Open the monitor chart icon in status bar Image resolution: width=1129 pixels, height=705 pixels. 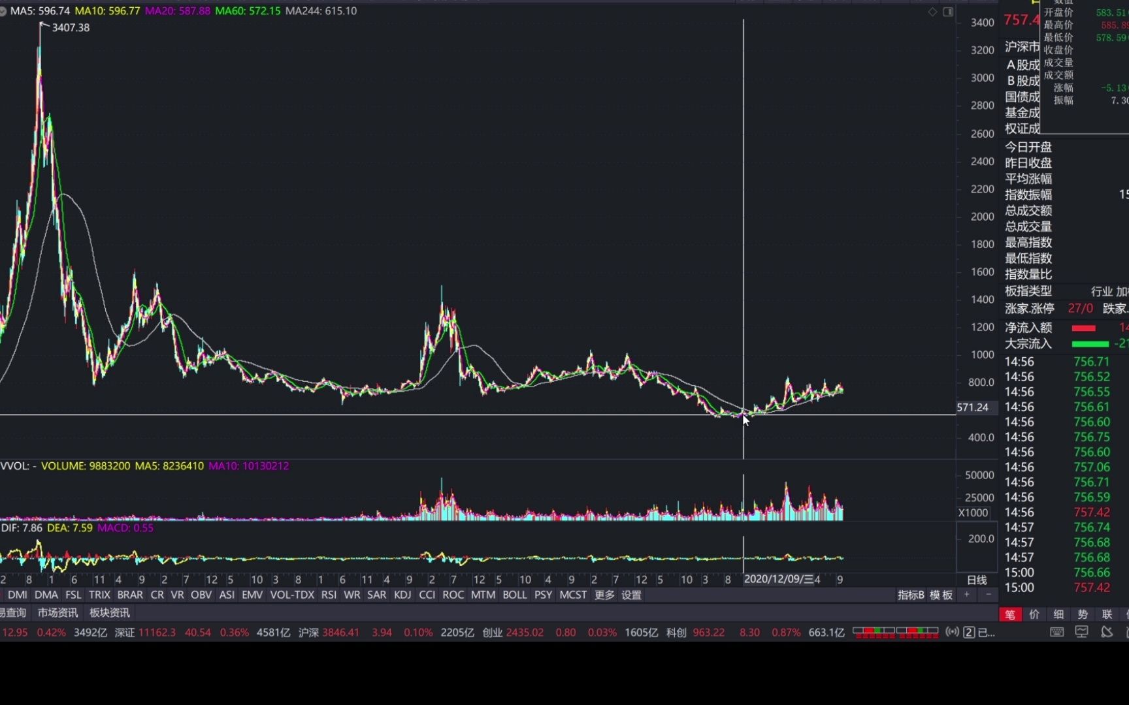click(x=1082, y=632)
